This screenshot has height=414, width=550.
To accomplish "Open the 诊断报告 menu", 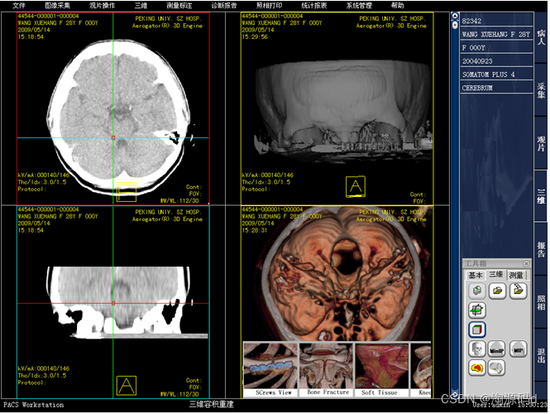I will point(224,6).
